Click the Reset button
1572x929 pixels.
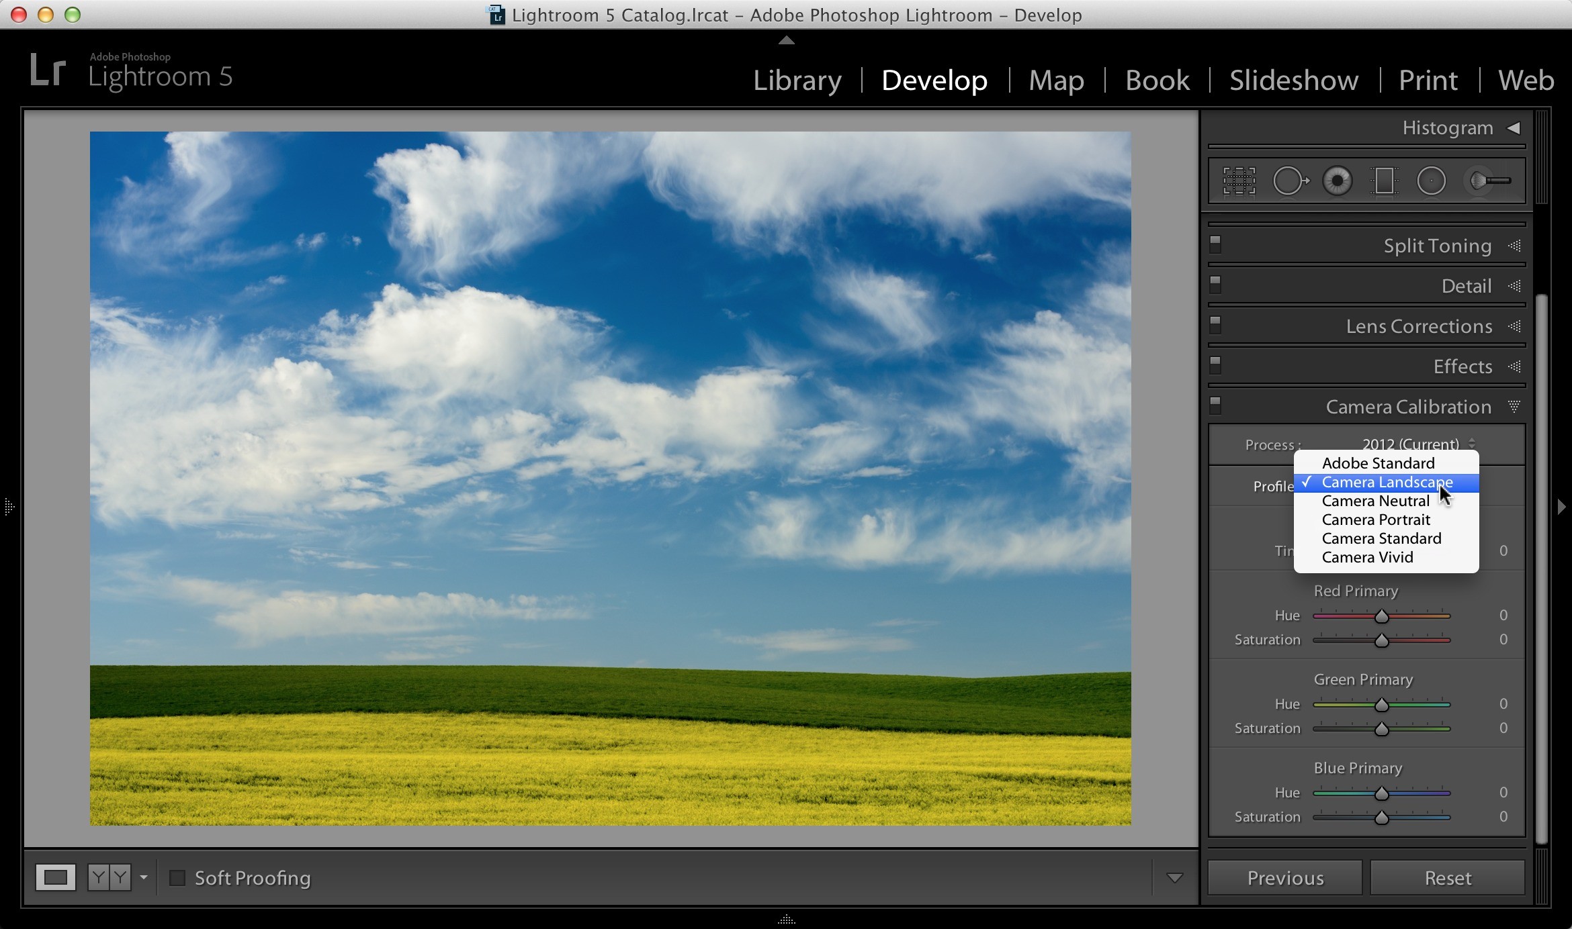(x=1448, y=877)
